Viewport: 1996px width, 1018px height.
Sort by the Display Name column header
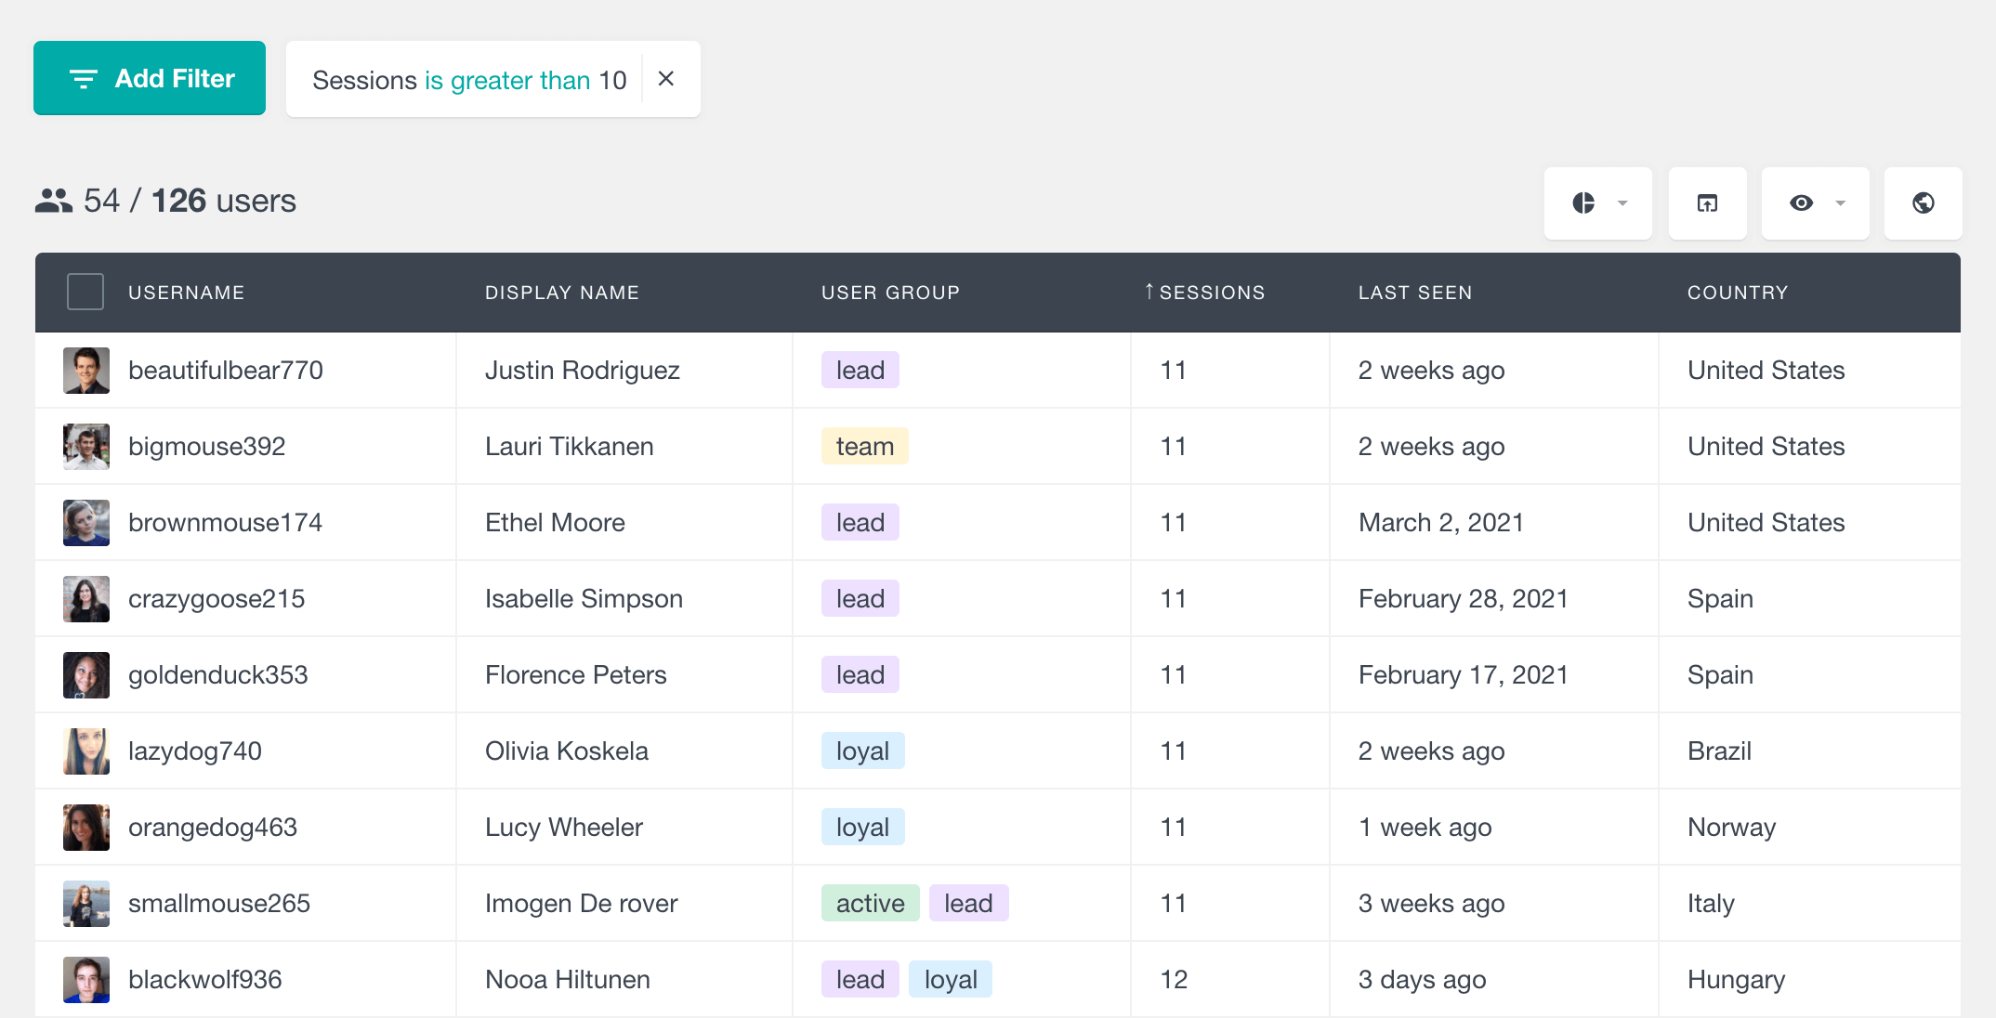click(562, 293)
